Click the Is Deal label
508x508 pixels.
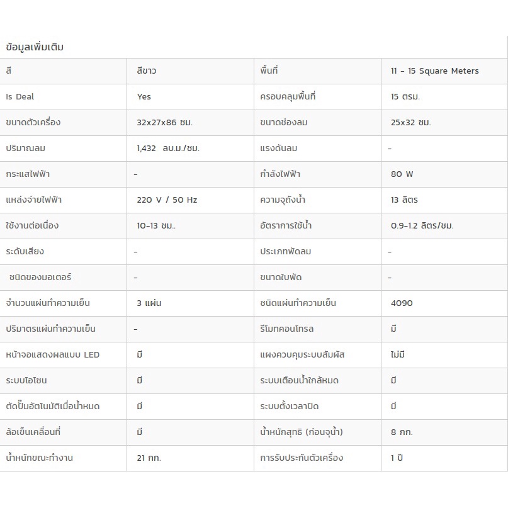tap(20, 97)
